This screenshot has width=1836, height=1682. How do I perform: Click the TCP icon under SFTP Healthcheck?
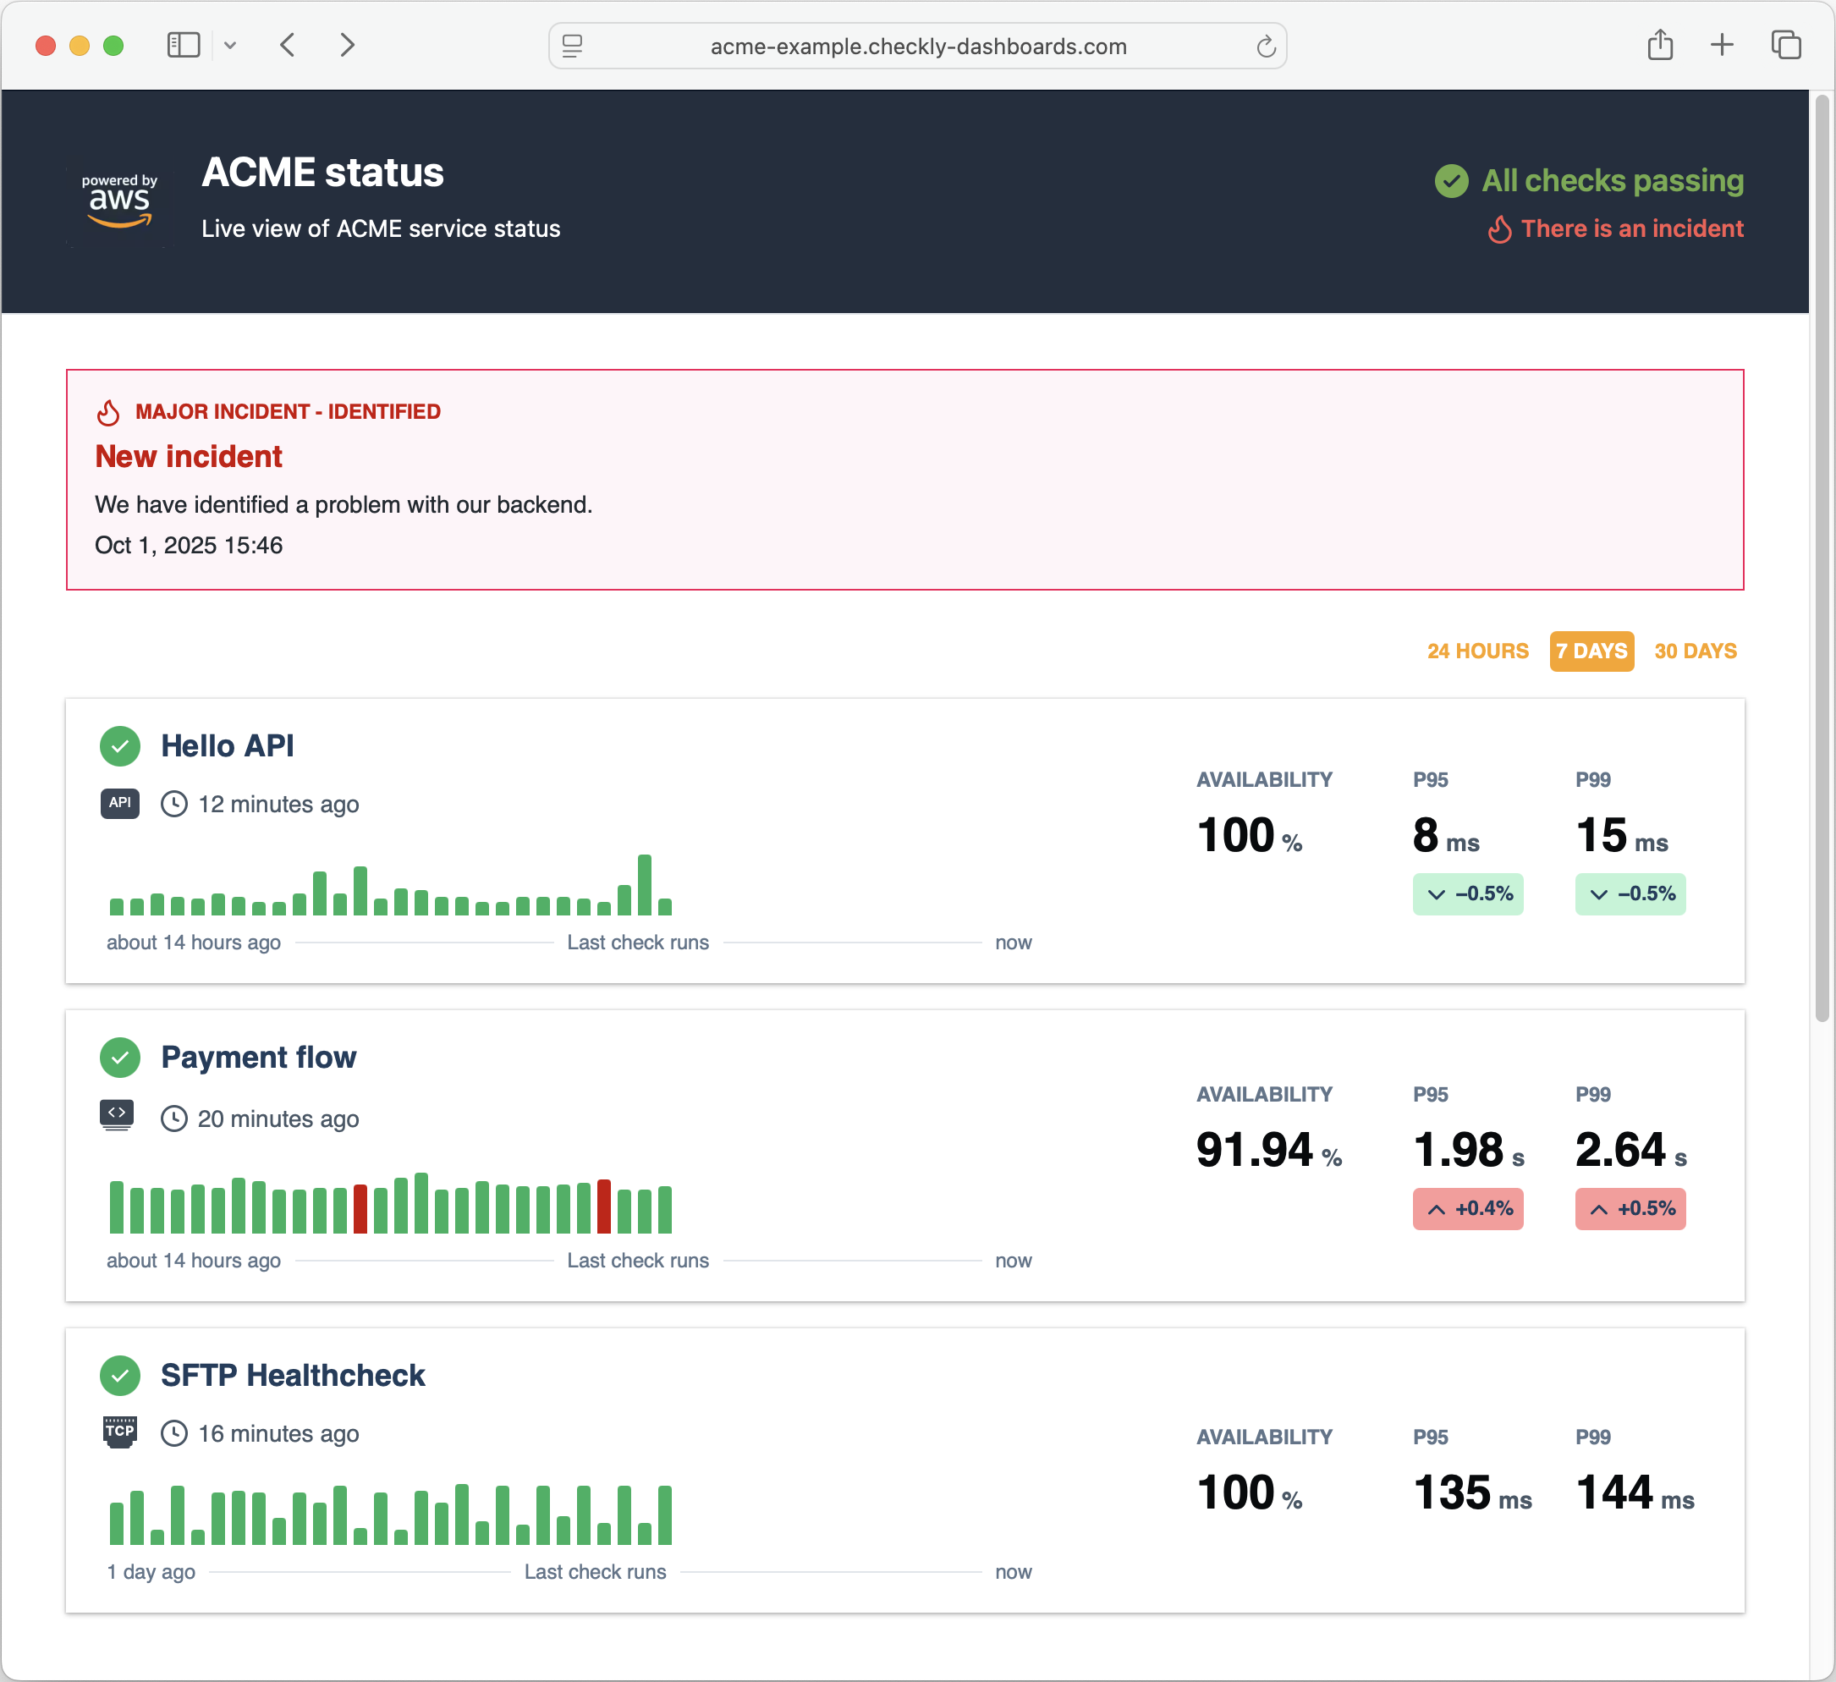coord(119,1432)
